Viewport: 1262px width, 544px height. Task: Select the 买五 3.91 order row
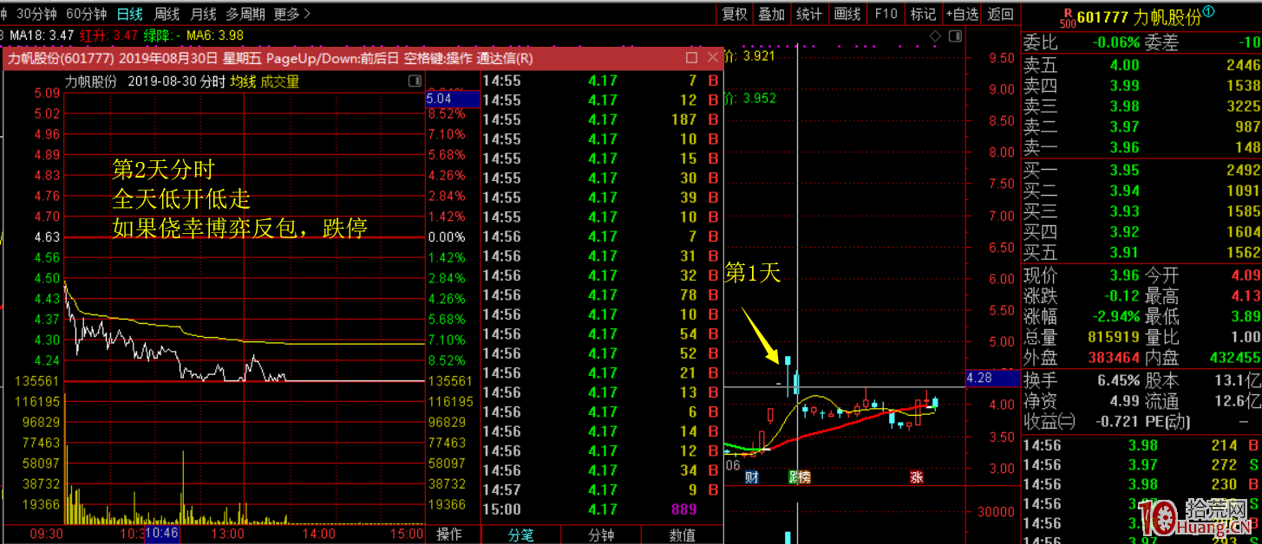[1141, 253]
